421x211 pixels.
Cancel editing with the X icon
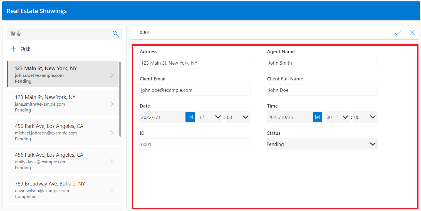[x=412, y=32]
